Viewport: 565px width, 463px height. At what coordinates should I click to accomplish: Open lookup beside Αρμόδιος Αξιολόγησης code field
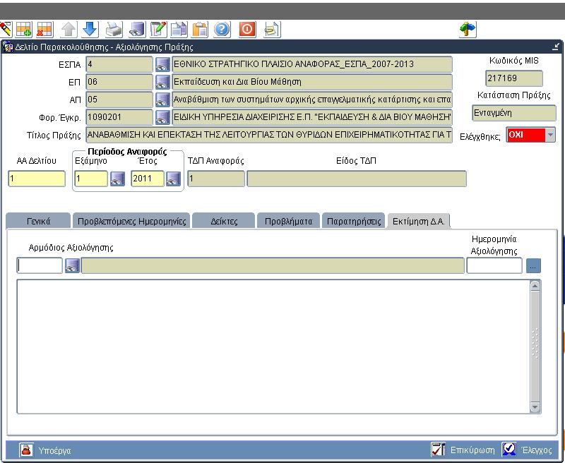pos(72,265)
